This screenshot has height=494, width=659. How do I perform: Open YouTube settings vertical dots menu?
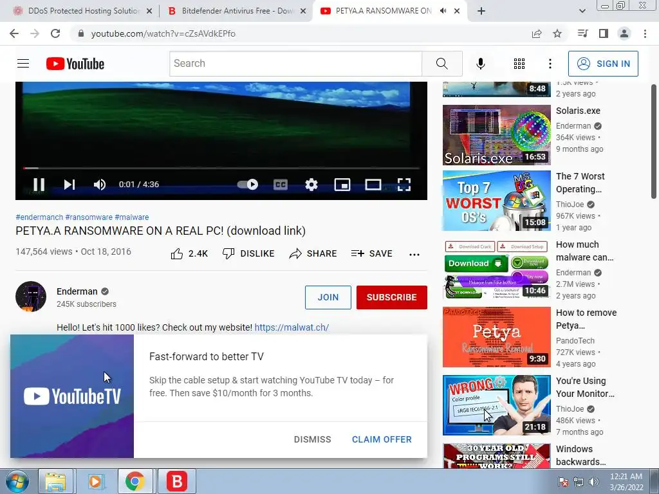[x=550, y=64]
